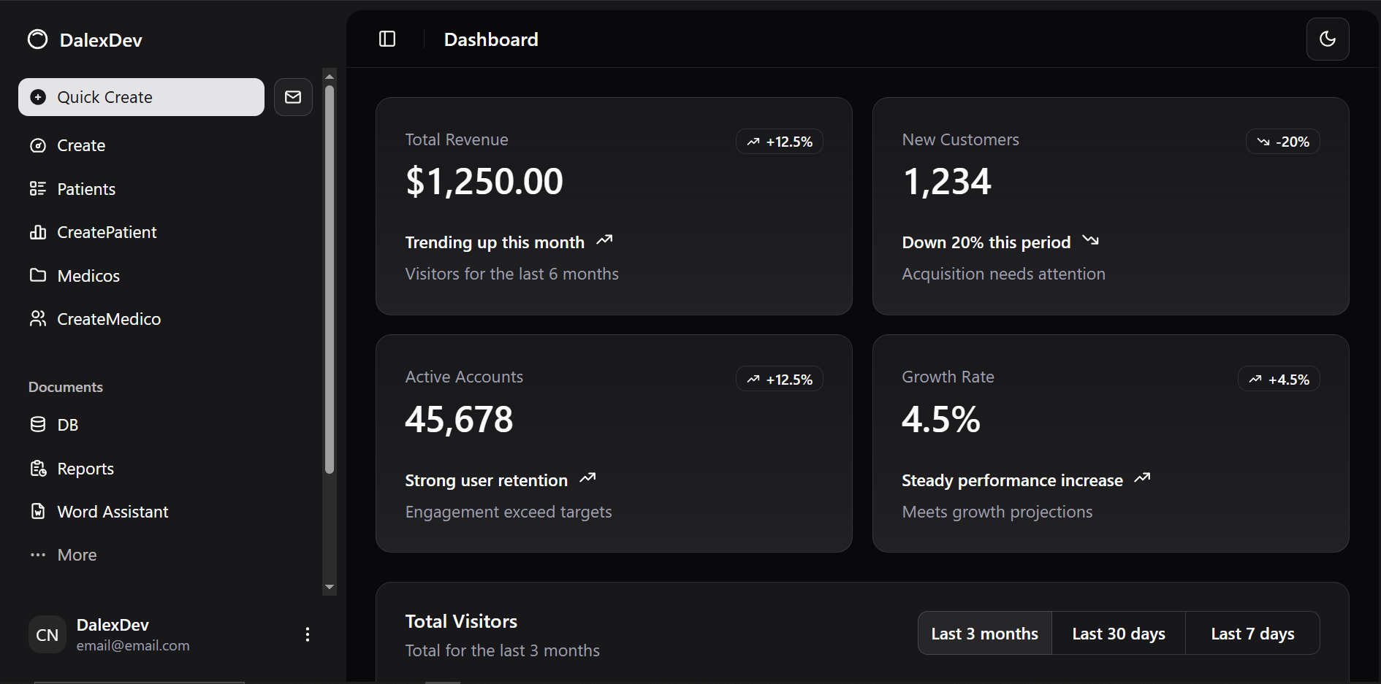Viewport: 1381px width, 684px height.
Task: Click the Documents section label
Action: (x=66, y=387)
